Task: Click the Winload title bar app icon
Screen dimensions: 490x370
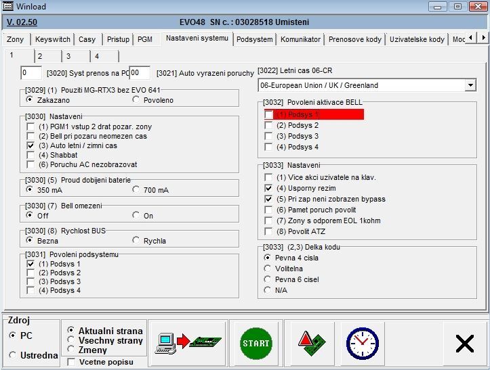Action: pyautogui.click(x=8, y=6)
